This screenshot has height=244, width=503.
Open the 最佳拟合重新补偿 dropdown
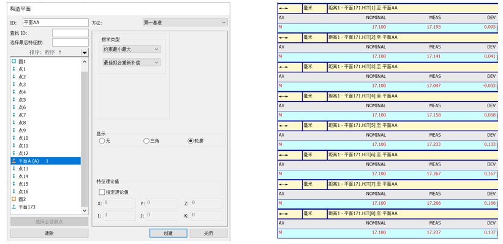click(x=130, y=63)
